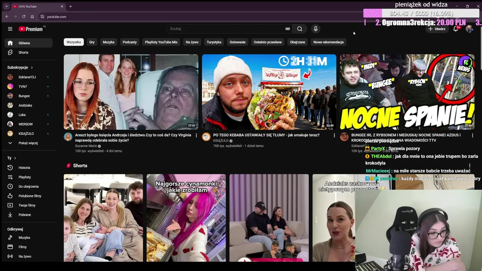Select the Wszystko filter chip
This screenshot has height=271, width=482.
[x=74, y=42]
